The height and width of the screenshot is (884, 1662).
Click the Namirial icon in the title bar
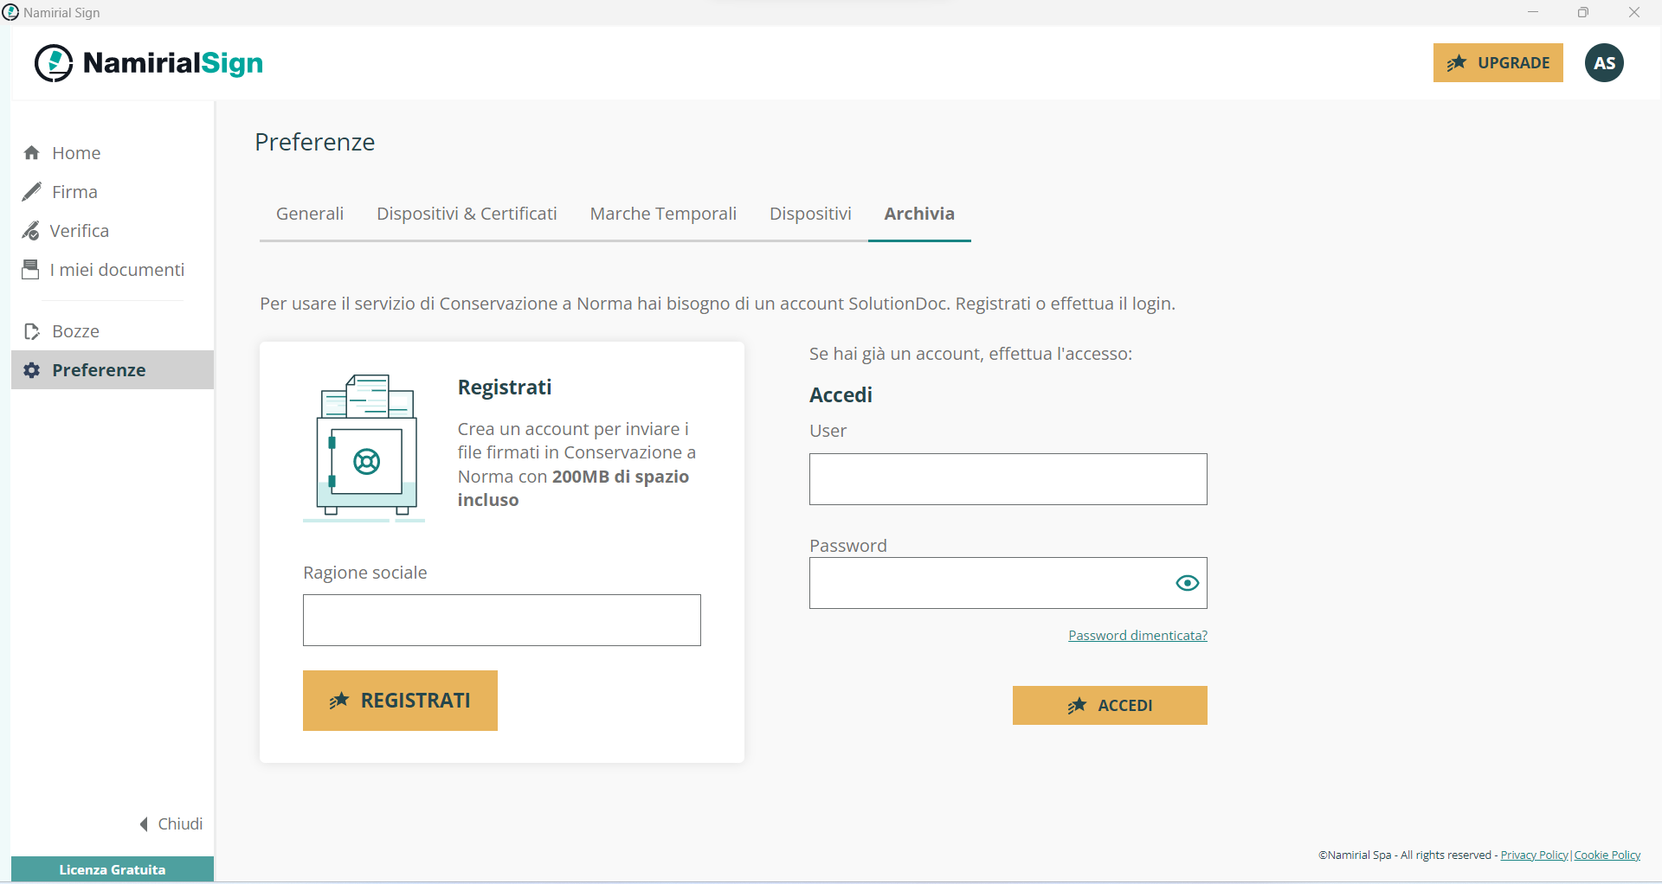tap(10, 12)
